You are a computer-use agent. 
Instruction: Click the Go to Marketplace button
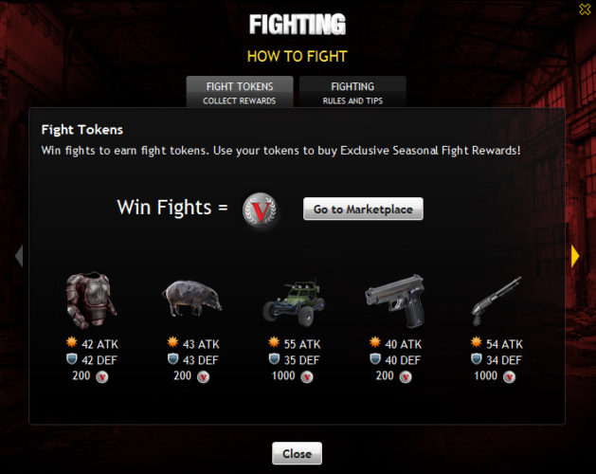tap(363, 209)
